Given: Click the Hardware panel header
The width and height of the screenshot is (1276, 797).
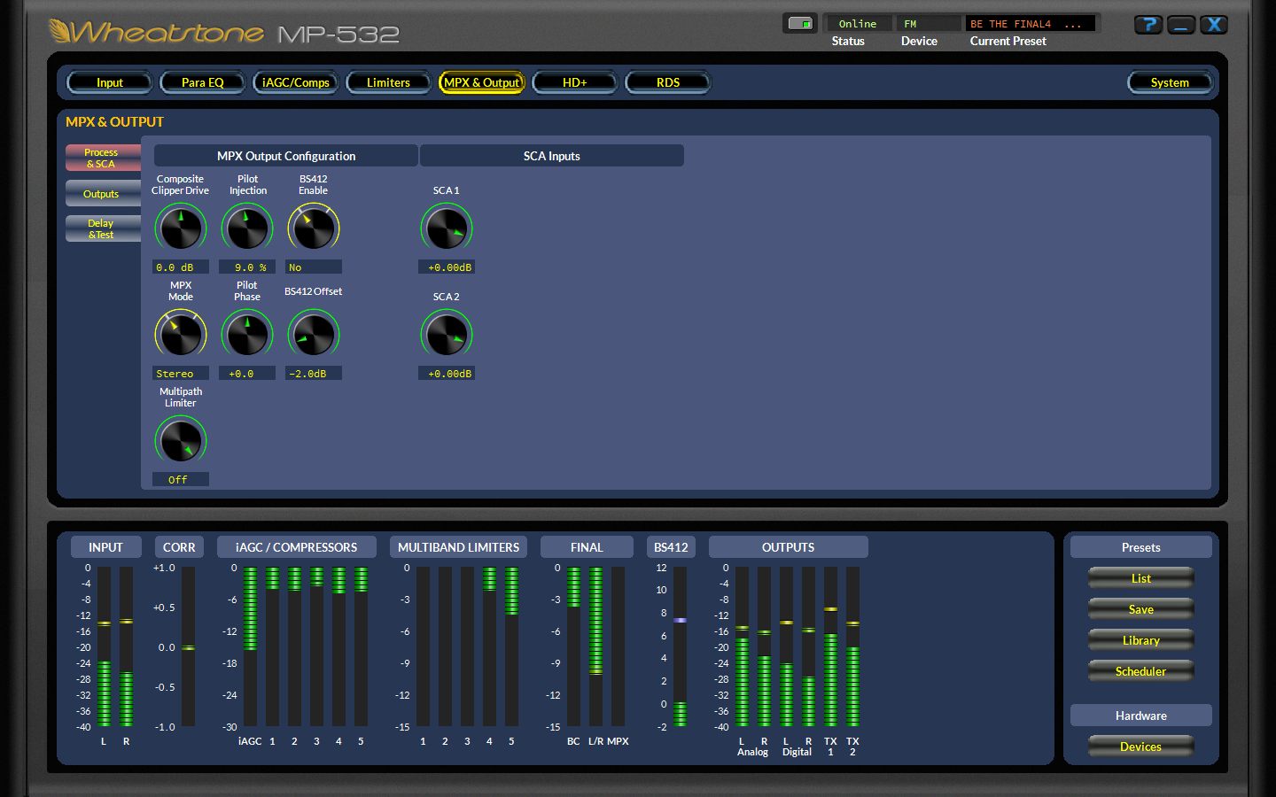Looking at the screenshot, I should [1141, 716].
